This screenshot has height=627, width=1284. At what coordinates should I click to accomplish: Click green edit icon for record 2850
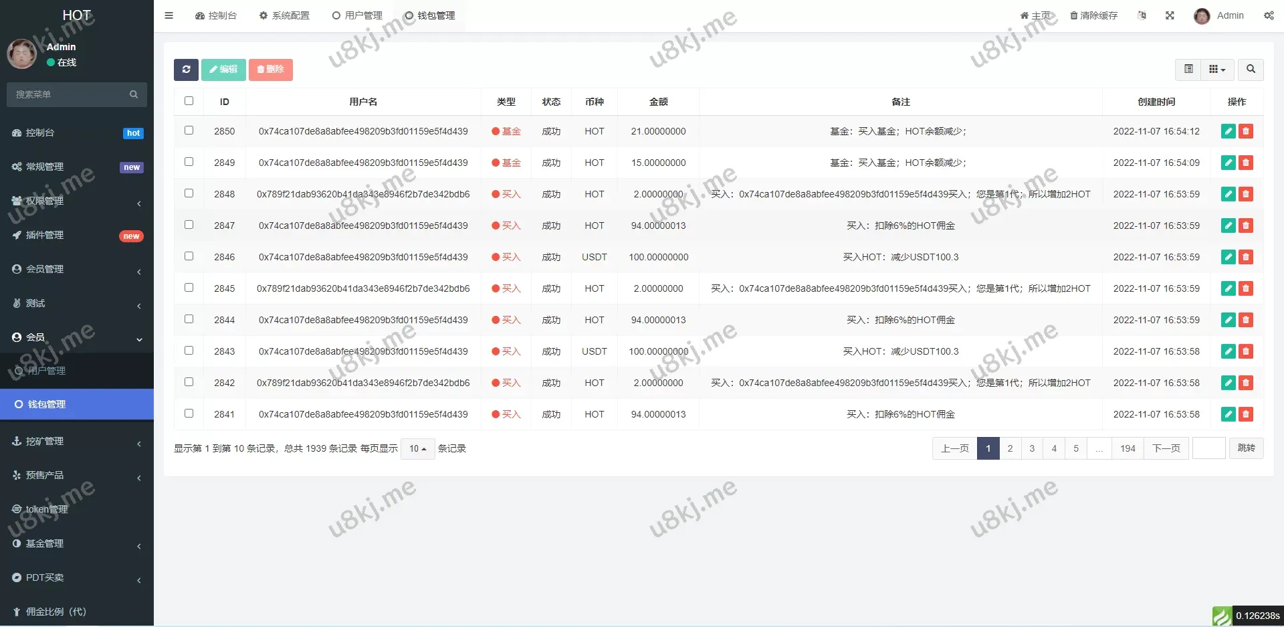(x=1228, y=132)
